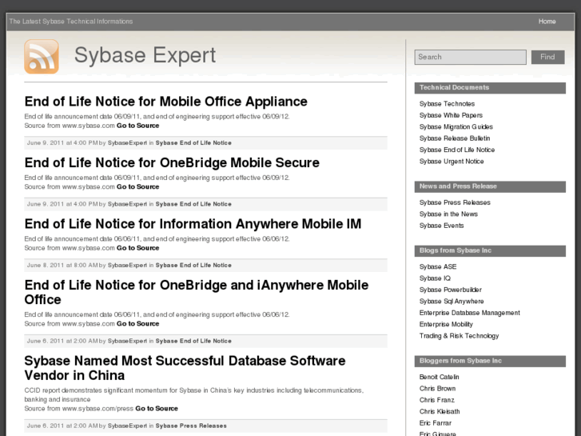Image resolution: width=581 pixels, height=436 pixels.
Task: Open Sybase Sql Anywhere blog link
Action: coord(452,302)
